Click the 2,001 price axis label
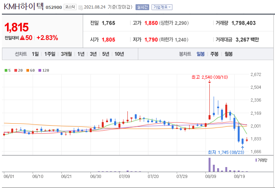The height and width of the screenshot is (188, 275). point(256,126)
